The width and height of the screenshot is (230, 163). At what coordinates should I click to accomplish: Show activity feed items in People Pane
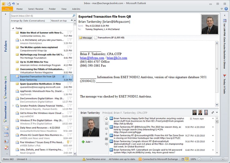click(x=106, y=124)
